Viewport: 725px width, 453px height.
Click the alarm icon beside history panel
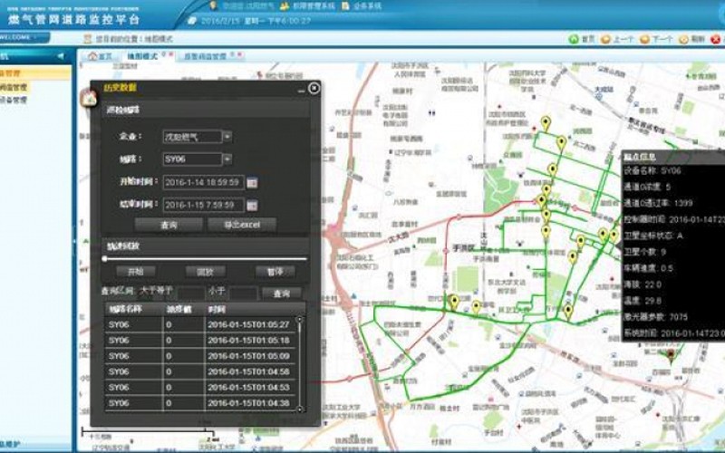click(x=90, y=98)
